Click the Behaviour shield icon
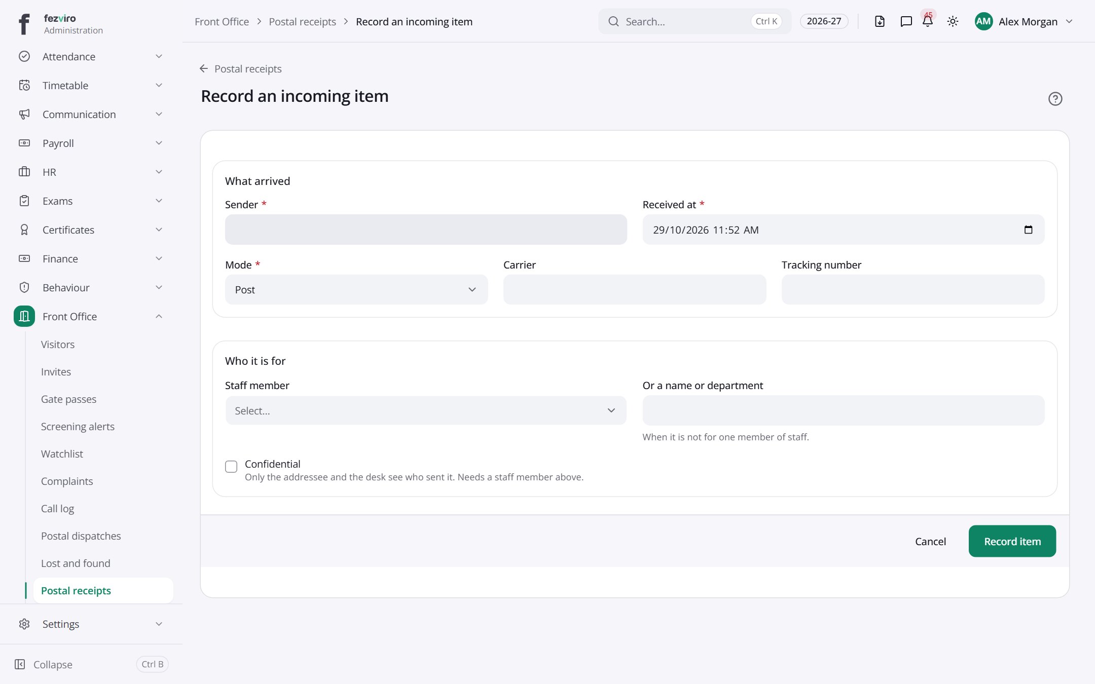This screenshot has width=1095, height=684. click(24, 287)
